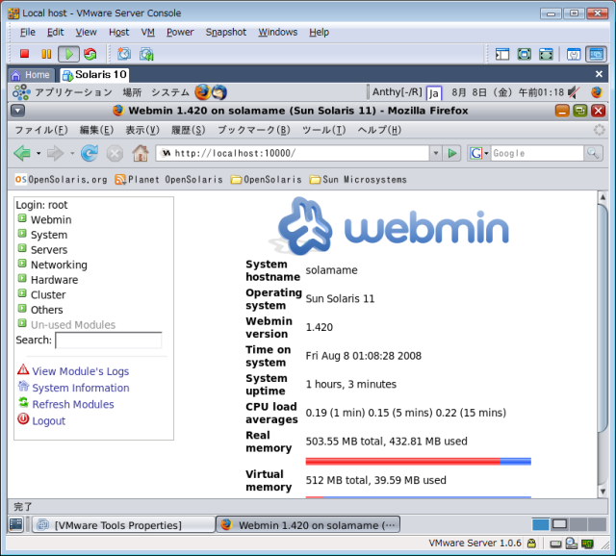Launch Firefox from the GNOME panel launcher
This screenshot has height=556, width=616.
tap(203, 92)
